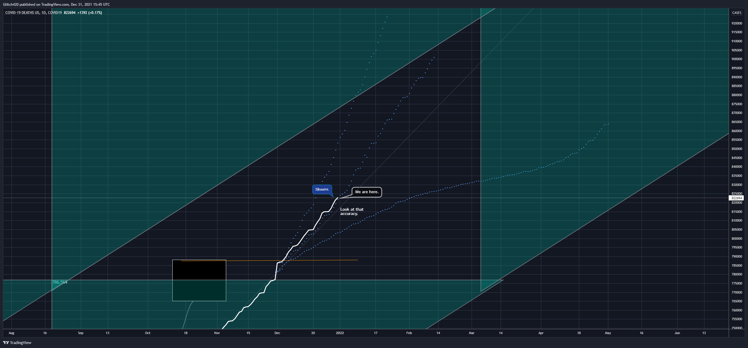Click the Feb label on time axis
This screenshot has width=748, height=348.
[409, 333]
